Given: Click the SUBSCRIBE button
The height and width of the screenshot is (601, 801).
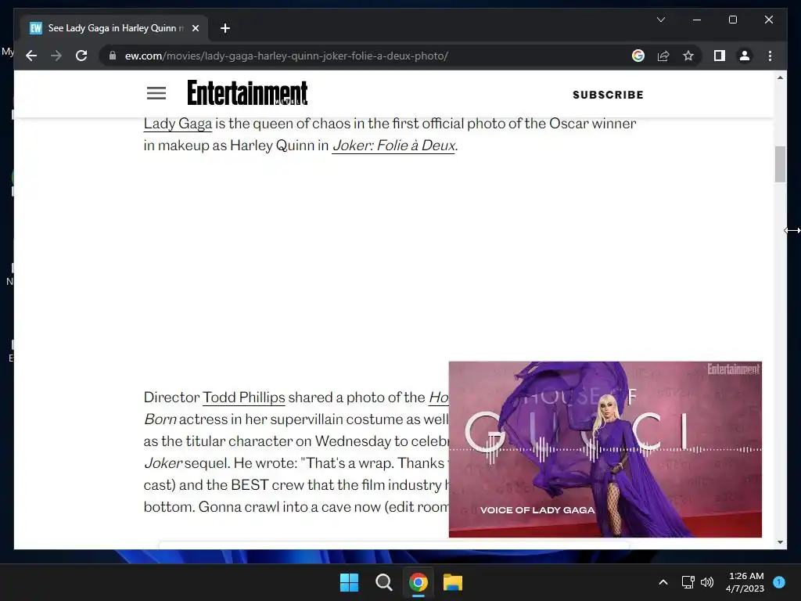Looking at the screenshot, I should (x=608, y=95).
